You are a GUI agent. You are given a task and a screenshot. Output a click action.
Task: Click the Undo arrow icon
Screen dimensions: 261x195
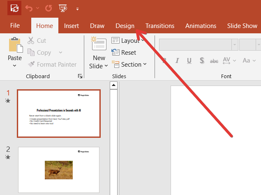click(28, 8)
